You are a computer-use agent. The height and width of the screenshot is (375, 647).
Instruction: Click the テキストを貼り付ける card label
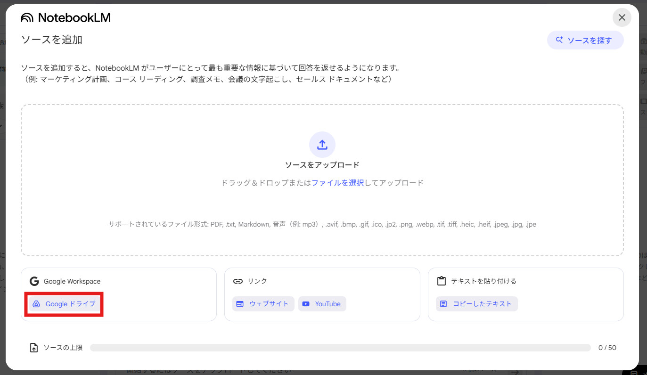484,281
